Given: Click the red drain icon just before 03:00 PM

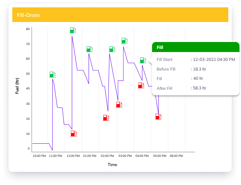Looking at the screenshot, I should [119, 104].
